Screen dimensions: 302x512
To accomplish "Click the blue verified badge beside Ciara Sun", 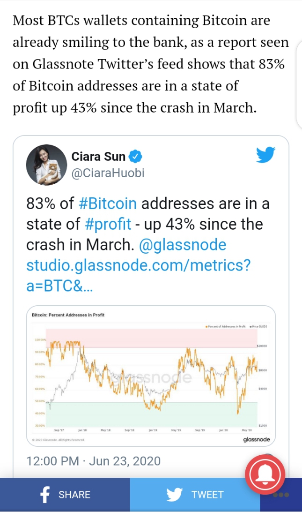I will pos(135,156).
